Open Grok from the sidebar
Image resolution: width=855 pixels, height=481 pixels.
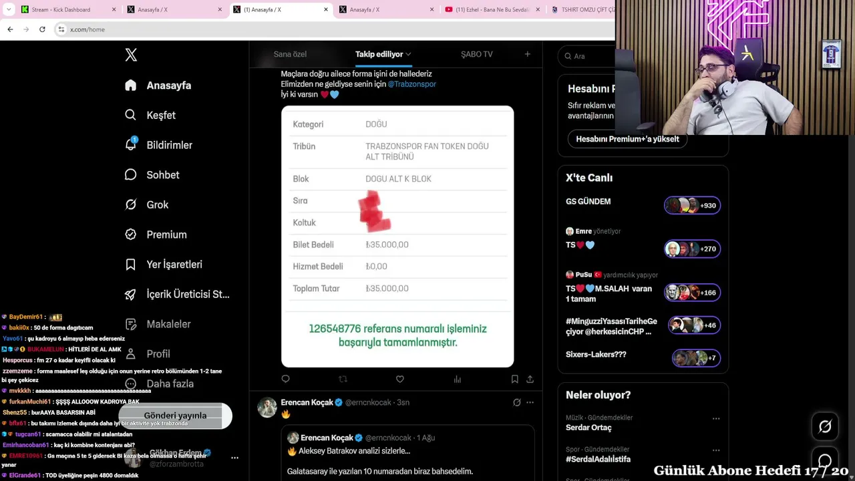(x=146, y=204)
